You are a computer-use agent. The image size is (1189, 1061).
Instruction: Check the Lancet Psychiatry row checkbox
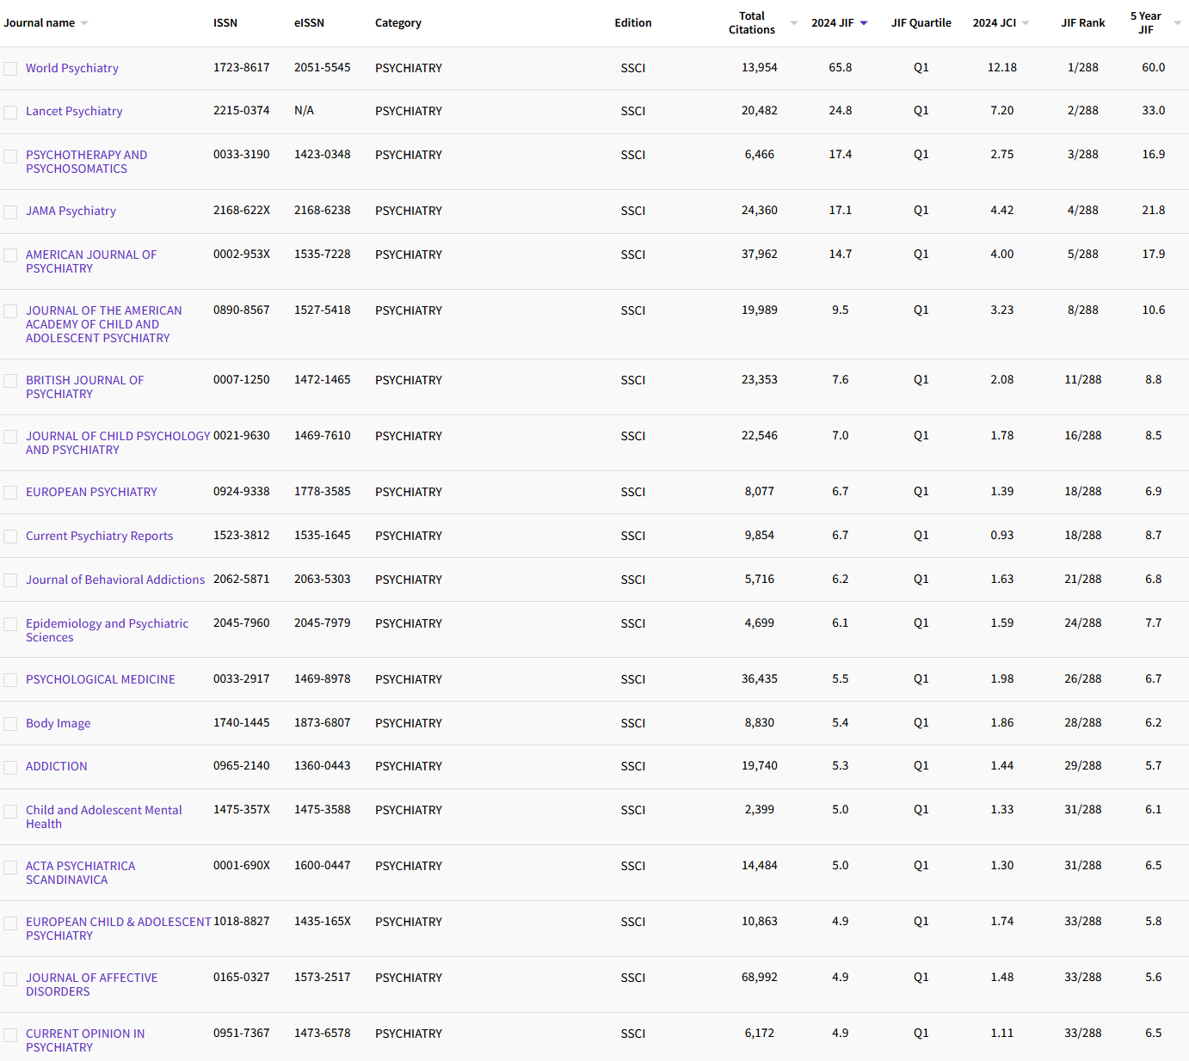10,112
